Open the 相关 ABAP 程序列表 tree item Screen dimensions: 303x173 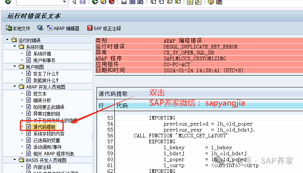[53, 154]
